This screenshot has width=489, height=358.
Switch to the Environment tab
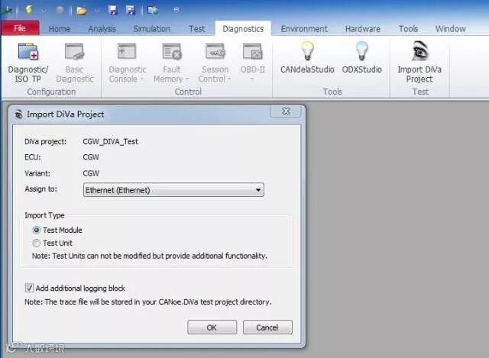click(x=304, y=29)
